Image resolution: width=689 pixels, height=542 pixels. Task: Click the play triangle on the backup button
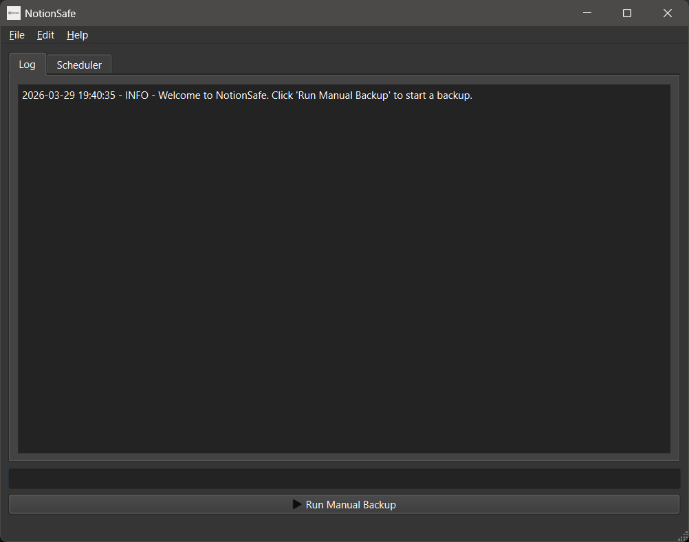point(296,504)
